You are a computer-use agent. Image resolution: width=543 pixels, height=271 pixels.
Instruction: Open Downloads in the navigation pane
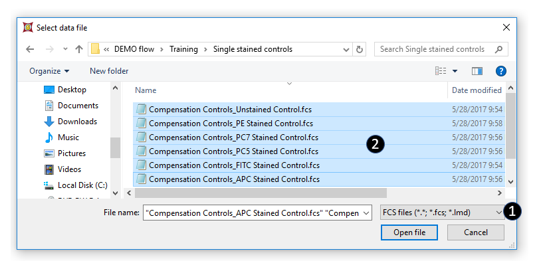(x=77, y=122)
